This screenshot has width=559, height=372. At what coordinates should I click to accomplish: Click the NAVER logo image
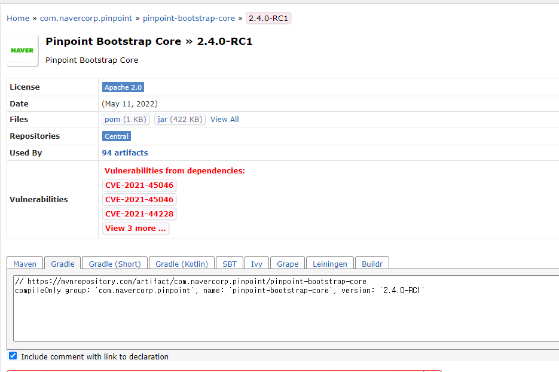coord(22,50)
